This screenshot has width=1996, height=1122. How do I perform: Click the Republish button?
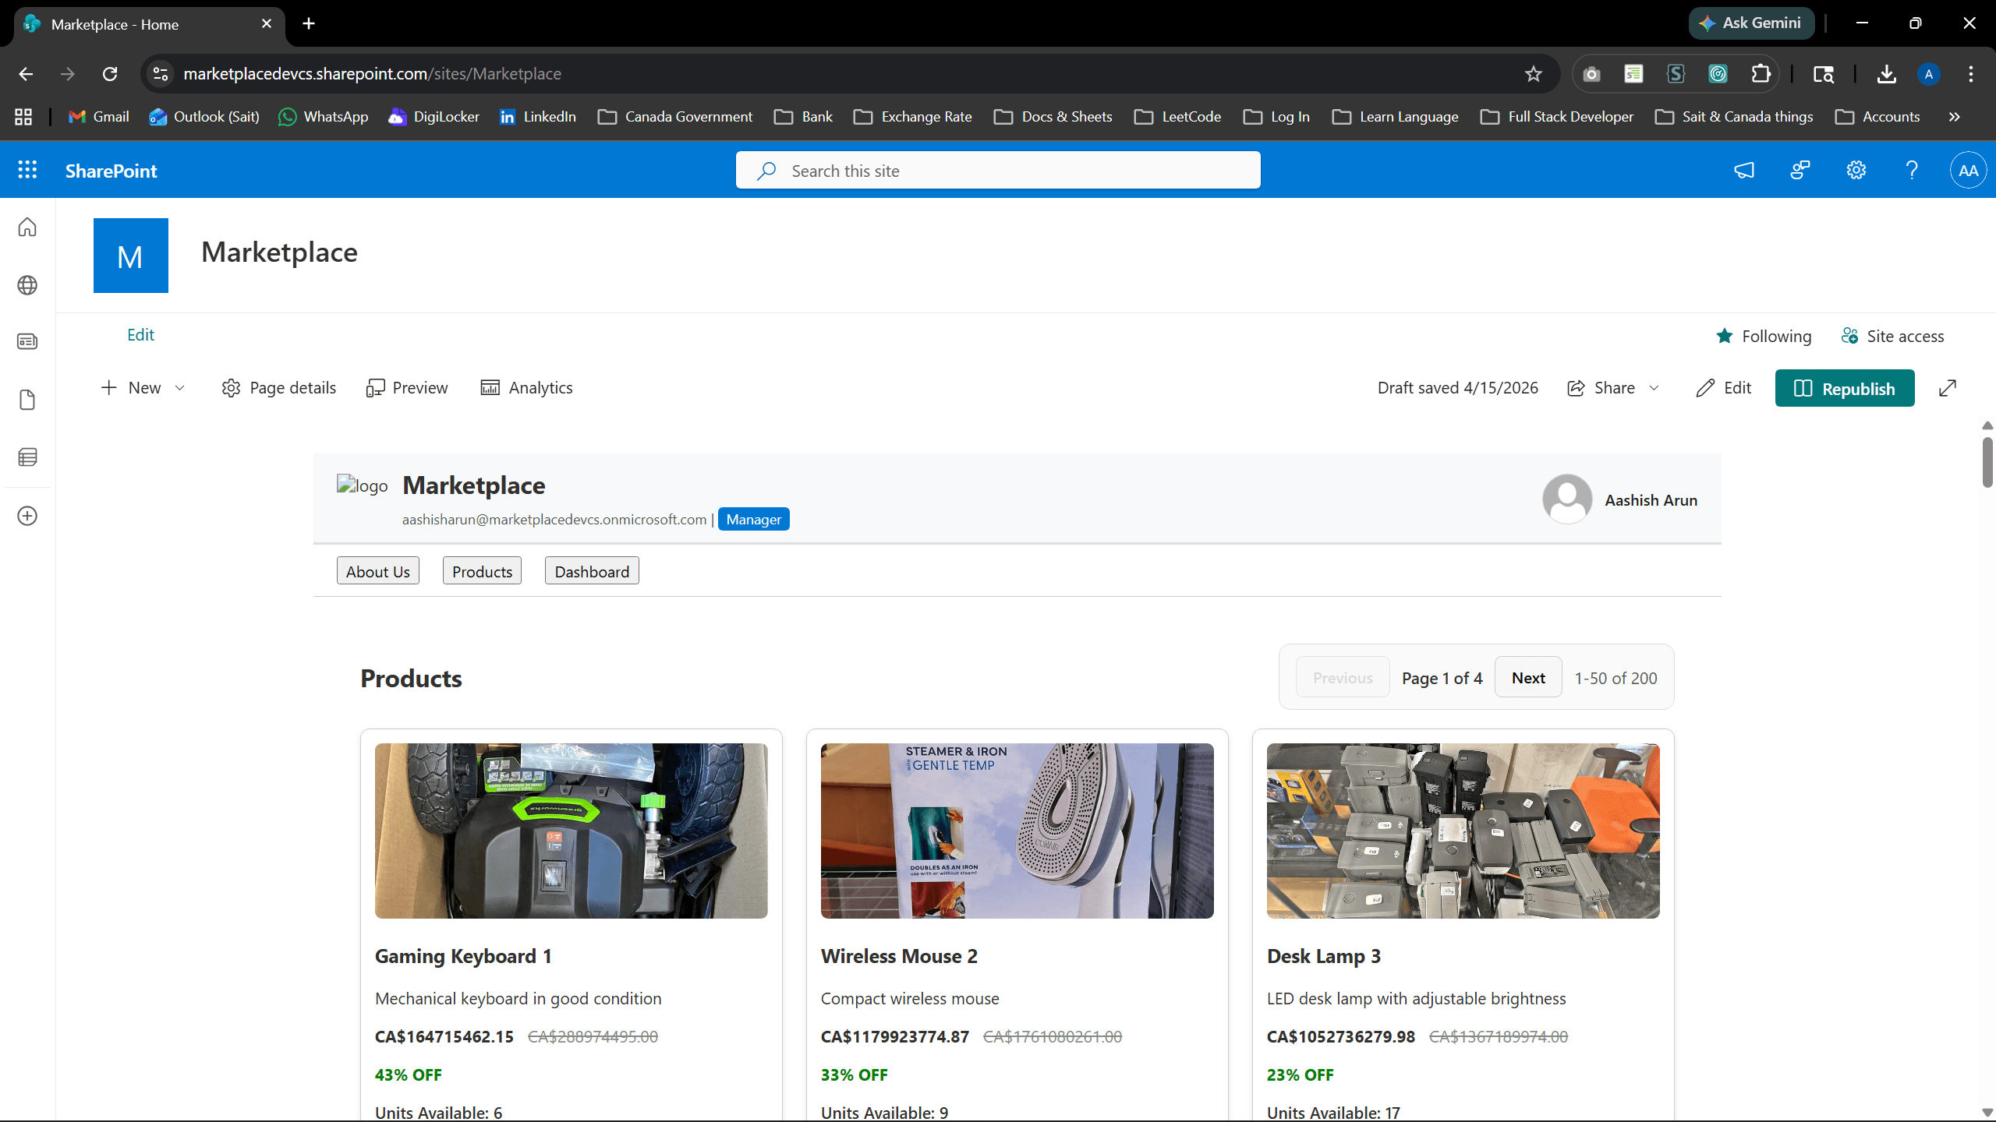click(x=1845, y=388)
